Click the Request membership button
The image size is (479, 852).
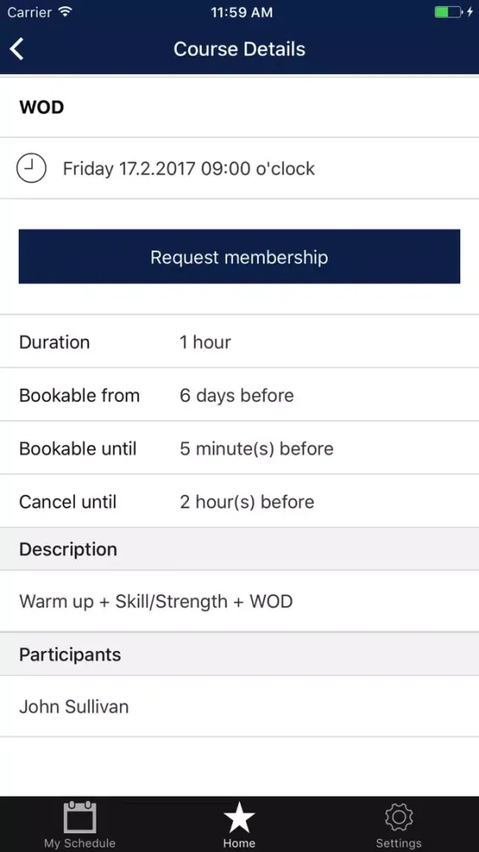click(239, 256)
